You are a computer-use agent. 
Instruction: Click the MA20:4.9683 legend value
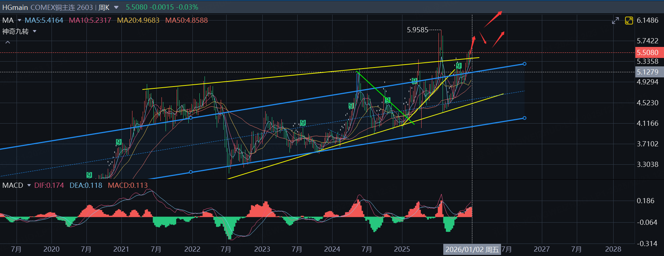pos(138,20)
